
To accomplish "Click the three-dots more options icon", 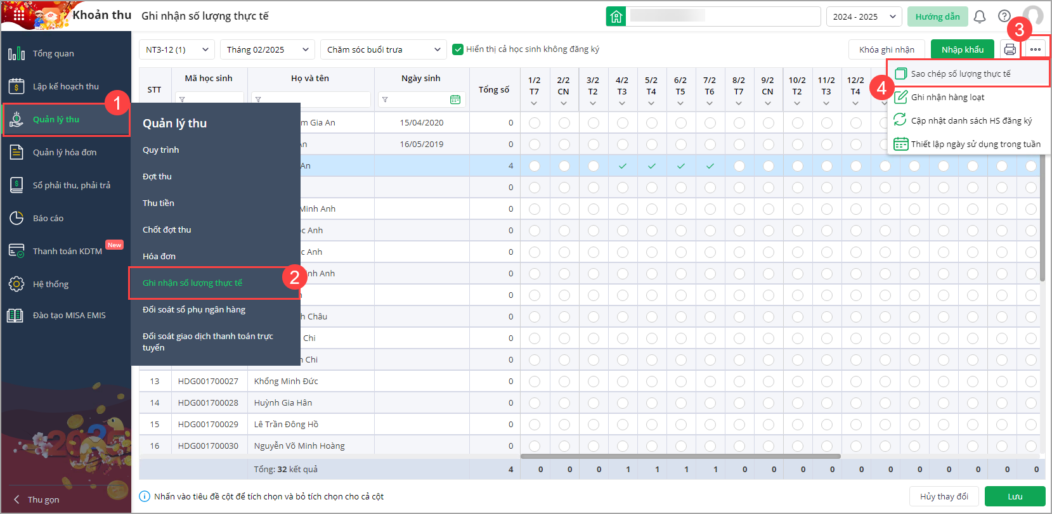I will click(1036, 49).
